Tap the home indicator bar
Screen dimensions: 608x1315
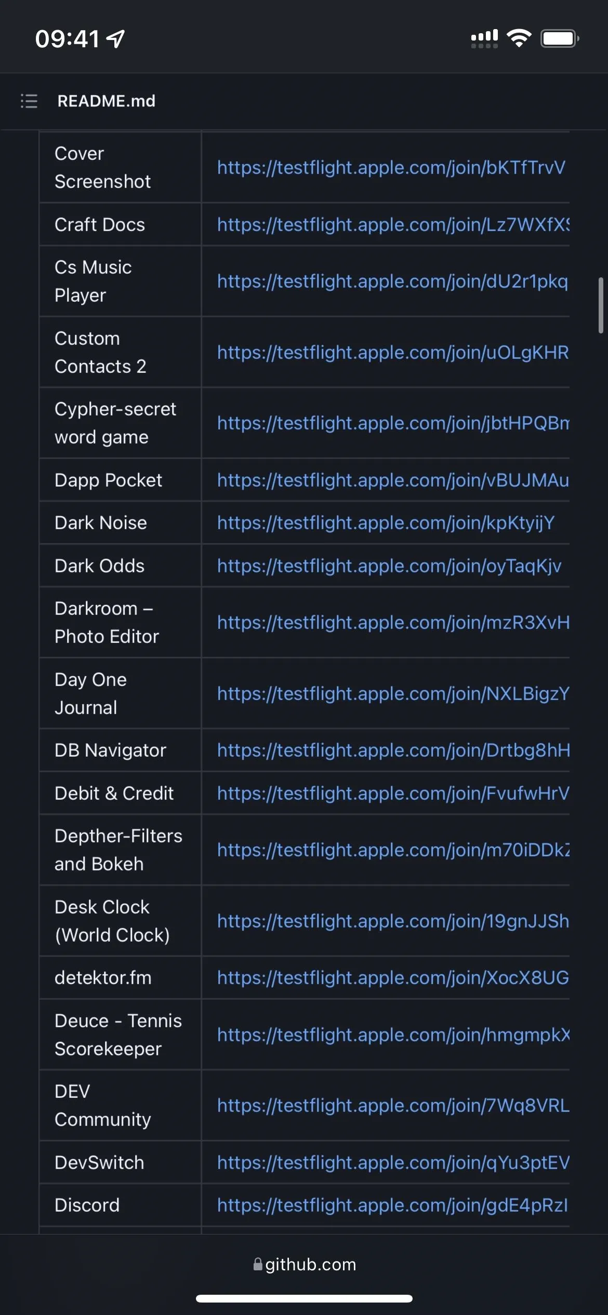point(304,1298)
